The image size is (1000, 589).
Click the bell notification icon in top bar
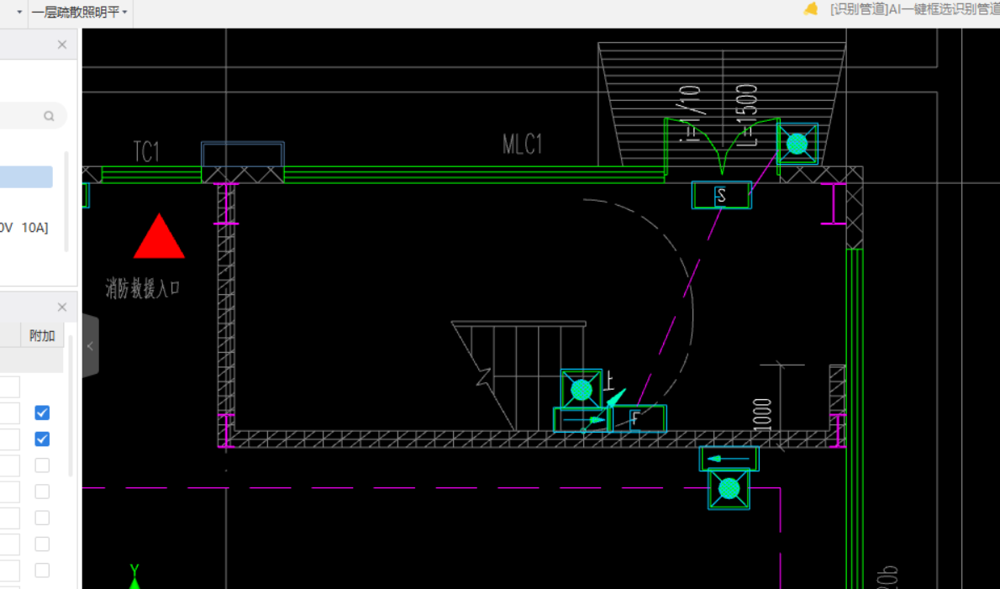point(811,9)
